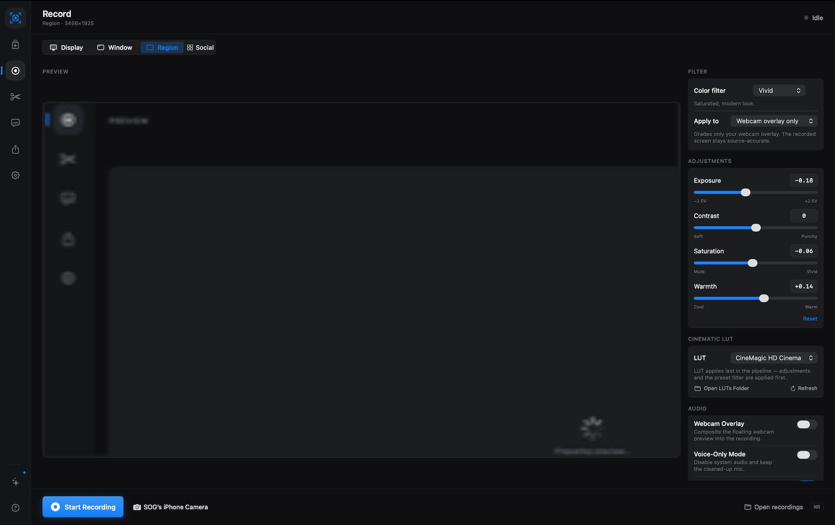
Task: Open the recordings library sidebar icon
Action: point(15,44)
